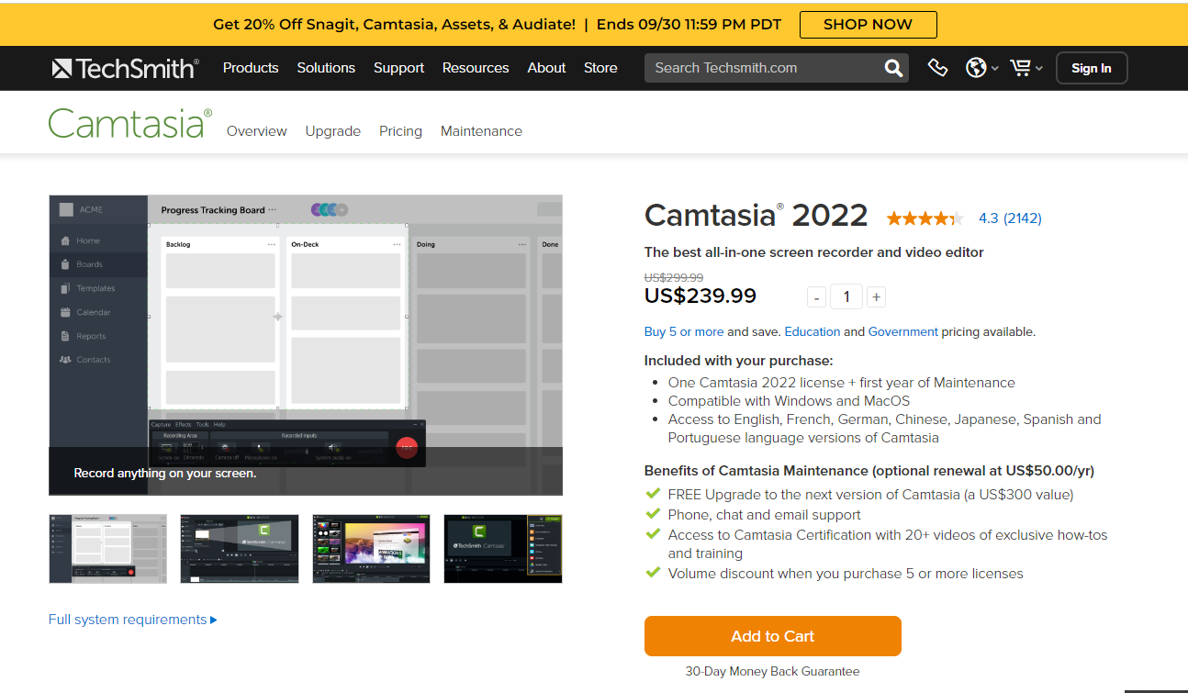Click the Camtasia logo
Image resolution: width=1188 pixels, height=693 pixels.
(x=130, y=124)
